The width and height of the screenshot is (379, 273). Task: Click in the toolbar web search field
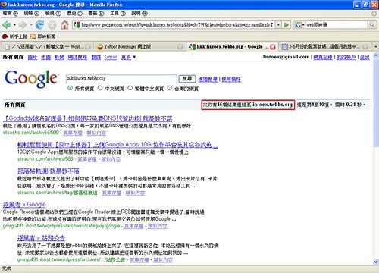coord(337,25)
